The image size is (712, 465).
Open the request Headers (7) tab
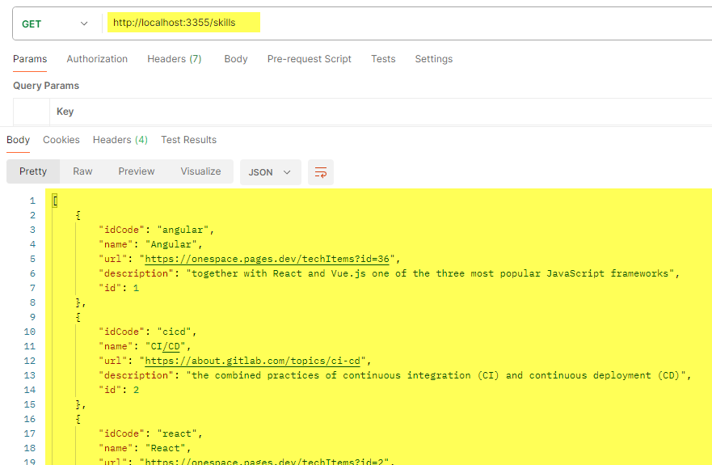pyautogui.click(x=174, y=59)
